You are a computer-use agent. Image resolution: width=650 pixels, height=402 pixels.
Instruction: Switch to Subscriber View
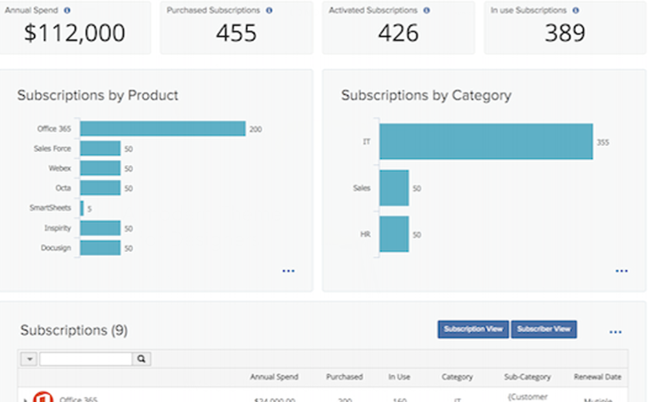click(545, 329)
